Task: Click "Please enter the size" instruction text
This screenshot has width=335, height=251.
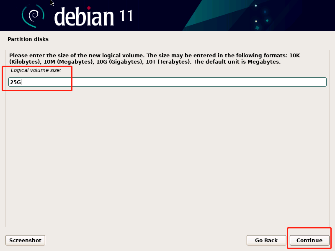Action: (39, 56)
